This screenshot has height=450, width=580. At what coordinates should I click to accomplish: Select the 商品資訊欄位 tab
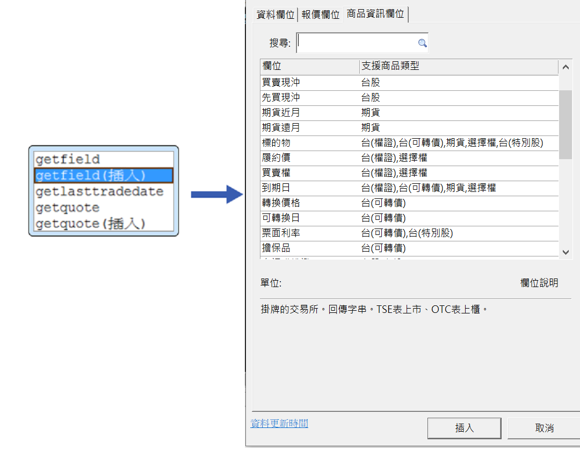pos(375,14)
